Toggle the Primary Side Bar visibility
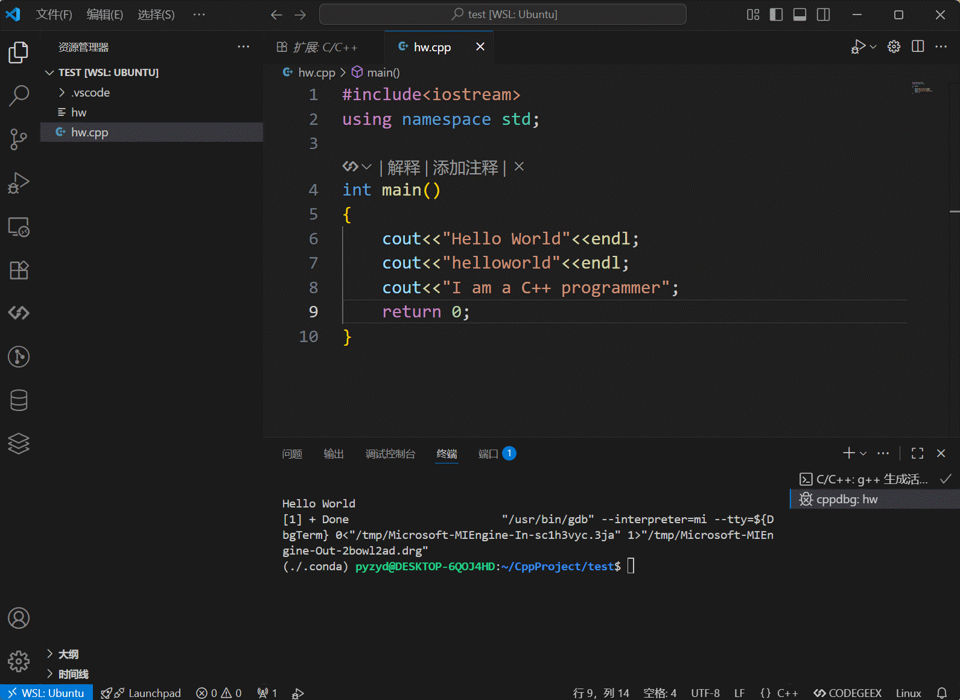 click(777, 14)
